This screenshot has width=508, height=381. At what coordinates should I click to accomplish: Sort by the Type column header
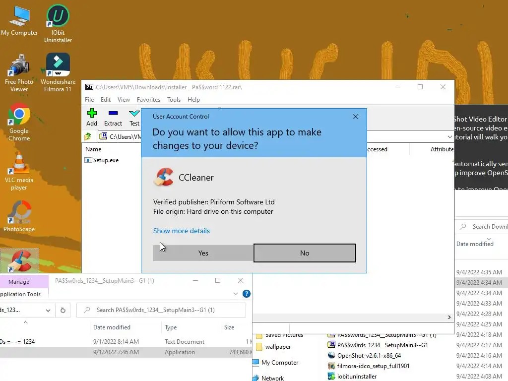point(171,327)
